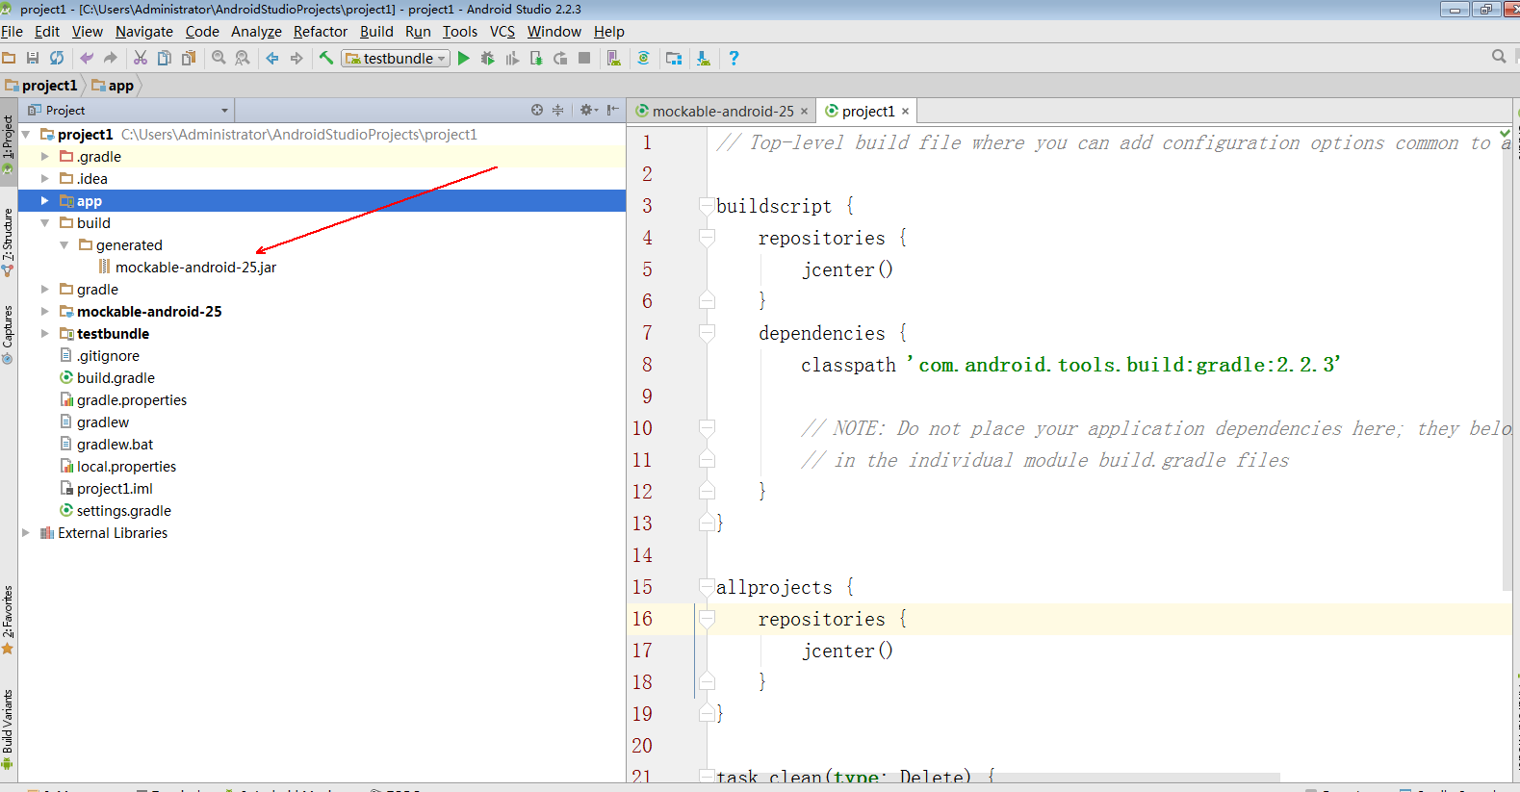Expand the gradle folder arrow
Viewport: 1520px width, 792px height.
44,289
